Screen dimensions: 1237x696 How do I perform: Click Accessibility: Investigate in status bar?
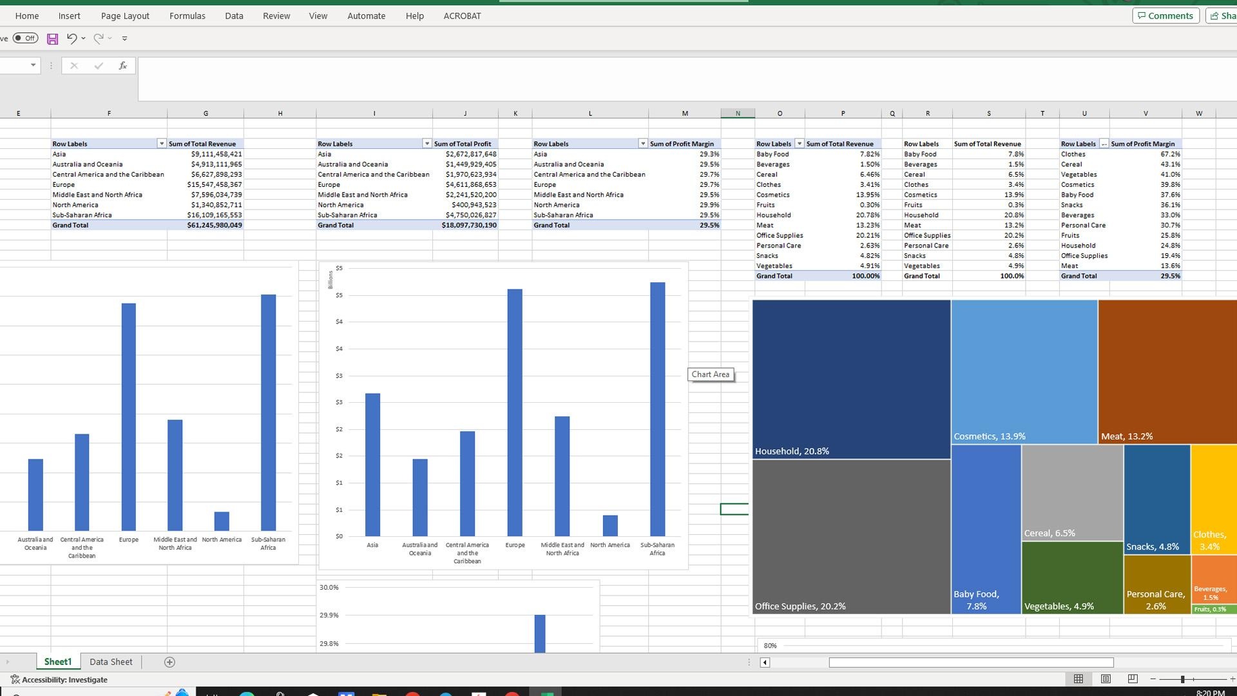click(x=59, y=679)
